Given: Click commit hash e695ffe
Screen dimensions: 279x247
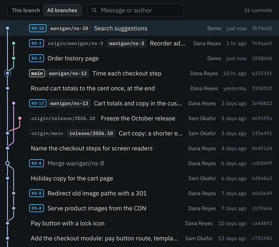Looking at the screenshot, I should point(262,118).
